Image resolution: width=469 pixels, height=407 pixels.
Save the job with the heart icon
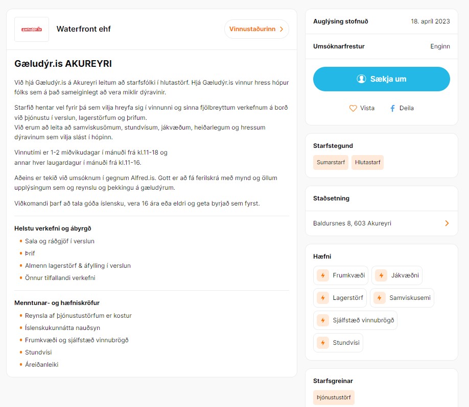[353, 108]
